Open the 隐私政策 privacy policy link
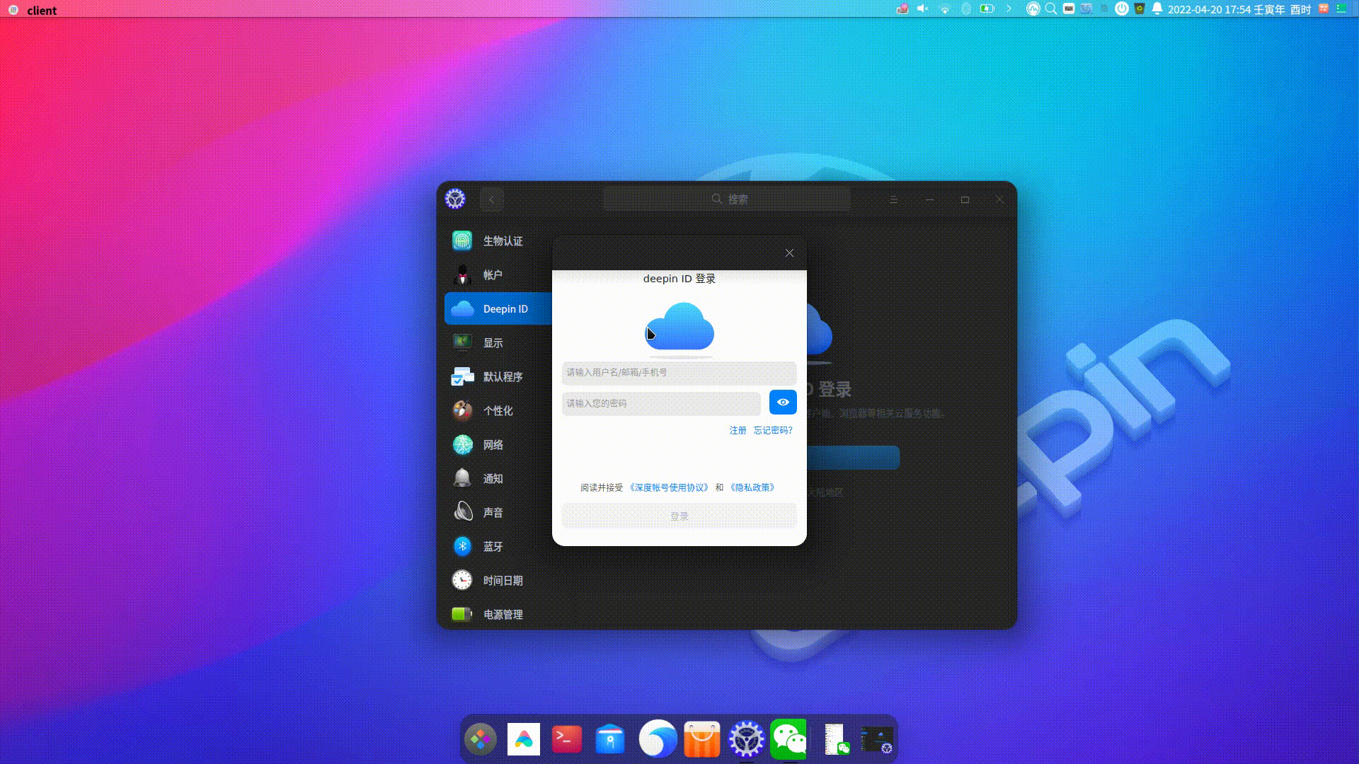Viewport: 1359px width, 764px height. click(752, 487)
